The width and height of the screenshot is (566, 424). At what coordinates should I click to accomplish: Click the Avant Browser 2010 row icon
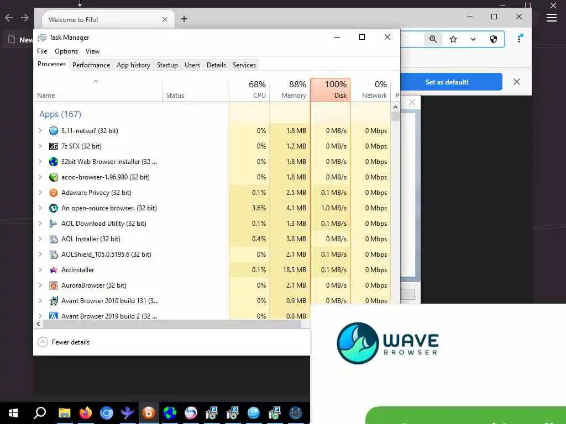point(54,301)
